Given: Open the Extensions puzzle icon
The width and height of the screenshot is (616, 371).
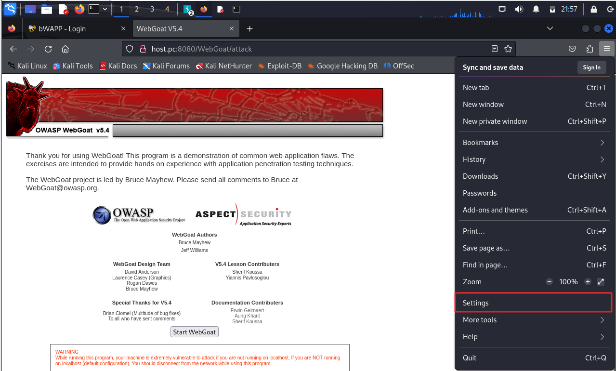Looking at the screenshot, I should click(x=590, y=49).
